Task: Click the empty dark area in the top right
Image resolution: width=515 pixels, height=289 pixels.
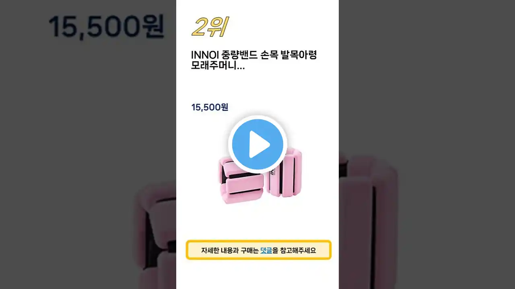Action: pos(426,60)
